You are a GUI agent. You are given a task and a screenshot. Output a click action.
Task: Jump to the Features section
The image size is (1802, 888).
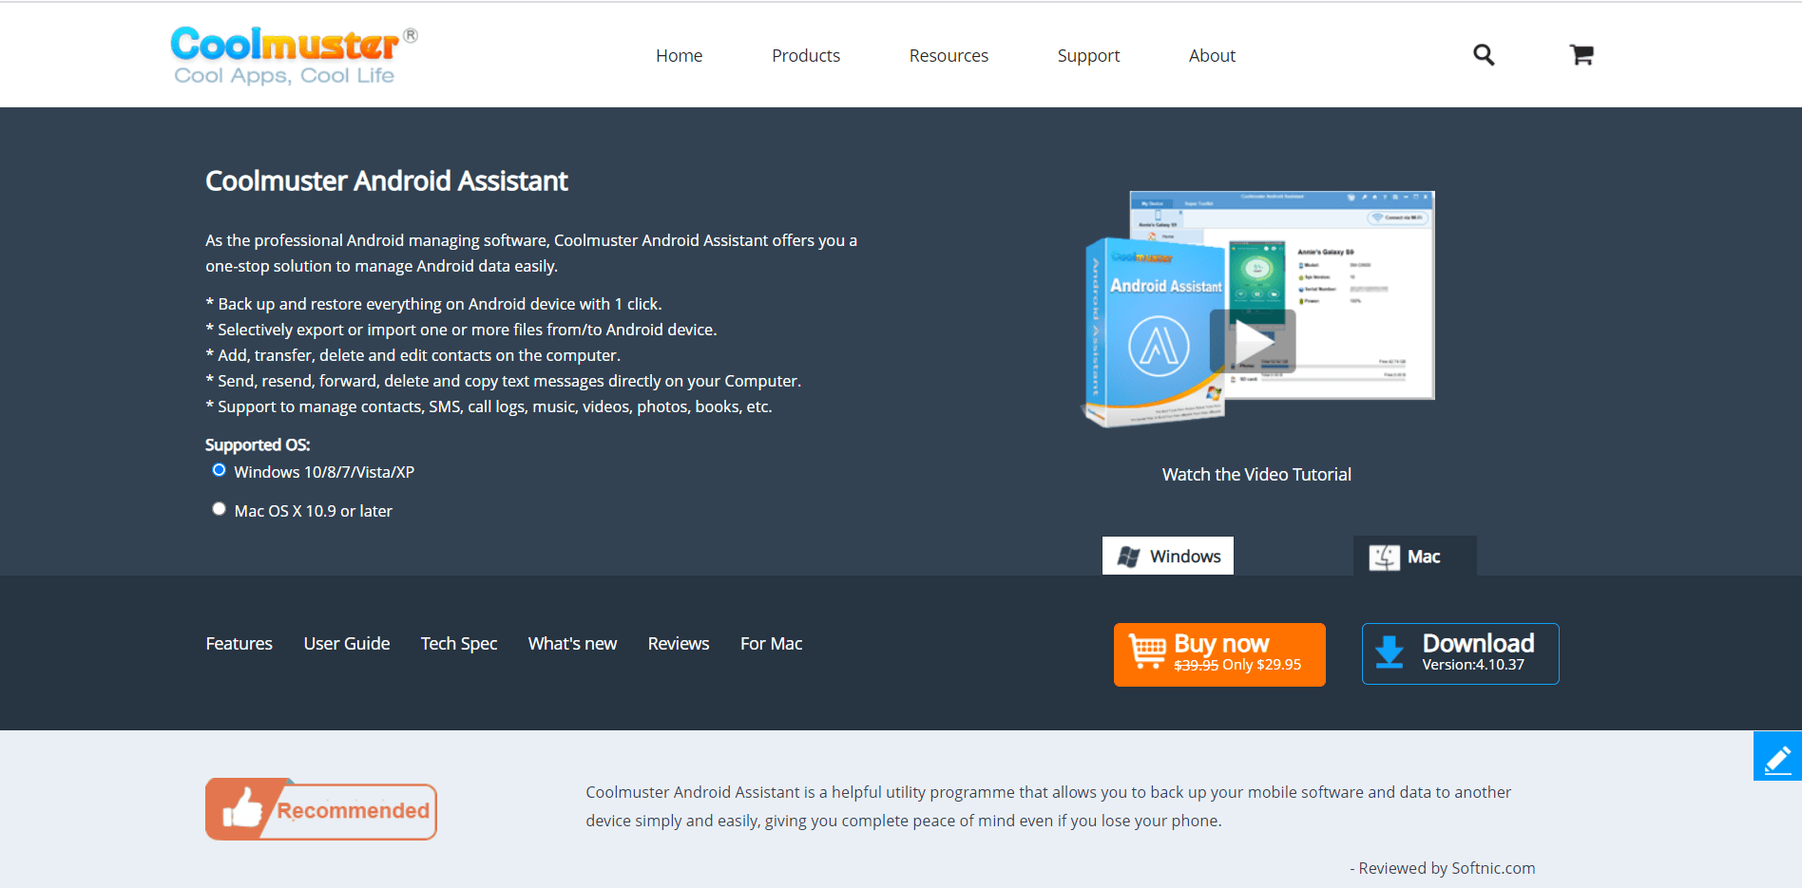240,643
